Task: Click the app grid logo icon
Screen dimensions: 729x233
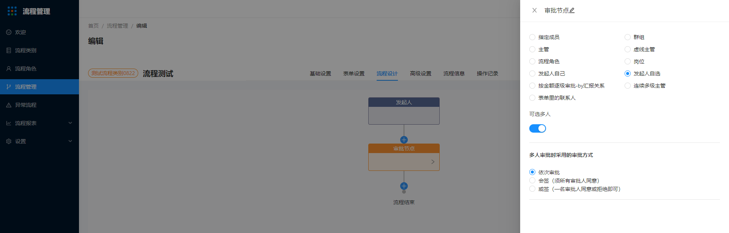Action: click(x=12, y=11)
